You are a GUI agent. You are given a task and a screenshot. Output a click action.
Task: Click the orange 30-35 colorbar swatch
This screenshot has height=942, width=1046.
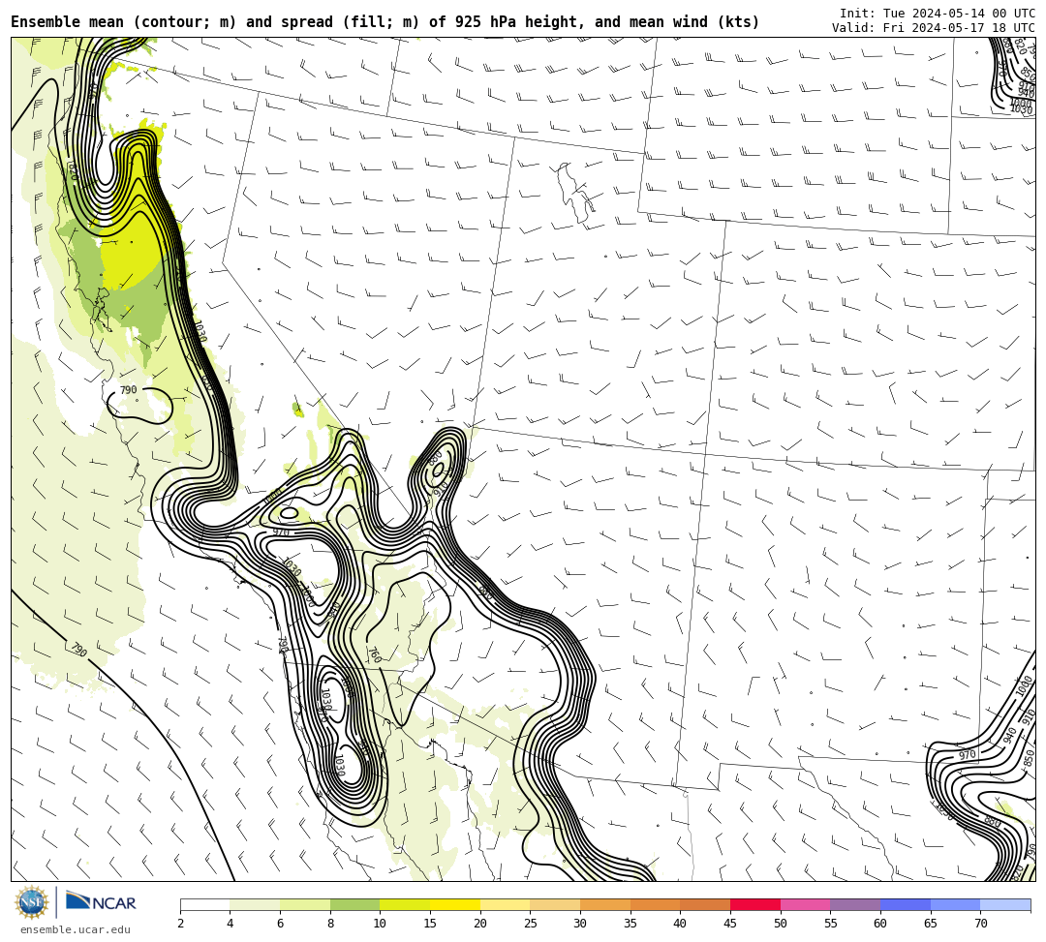pos(605,904)
